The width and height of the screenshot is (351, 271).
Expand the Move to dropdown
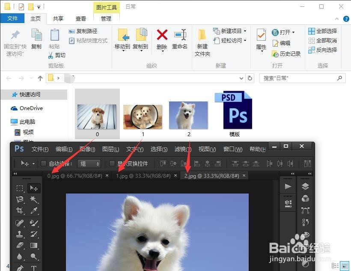tap(123, 51)
